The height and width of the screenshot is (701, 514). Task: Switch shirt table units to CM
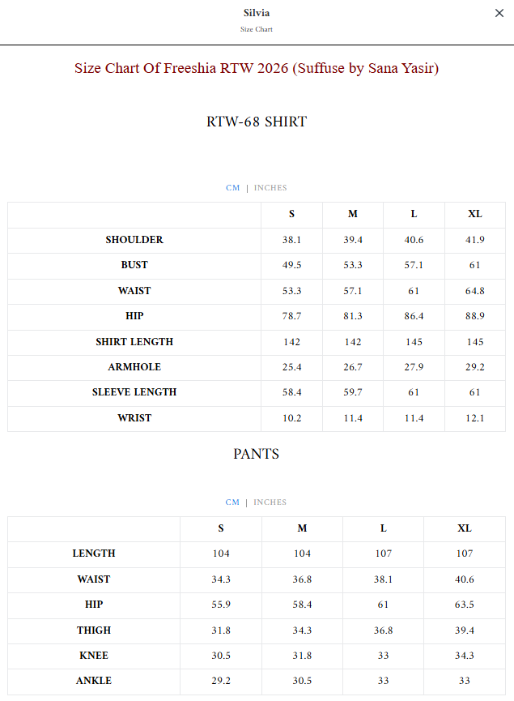click(x=232, y=188)
